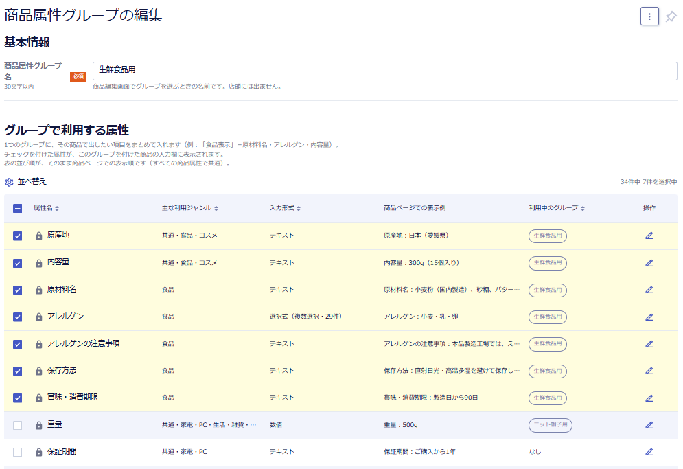Viewport: 683px width, 469px height.
Task: Click the lock icon beside 保存方法
Action: [38, 371]
